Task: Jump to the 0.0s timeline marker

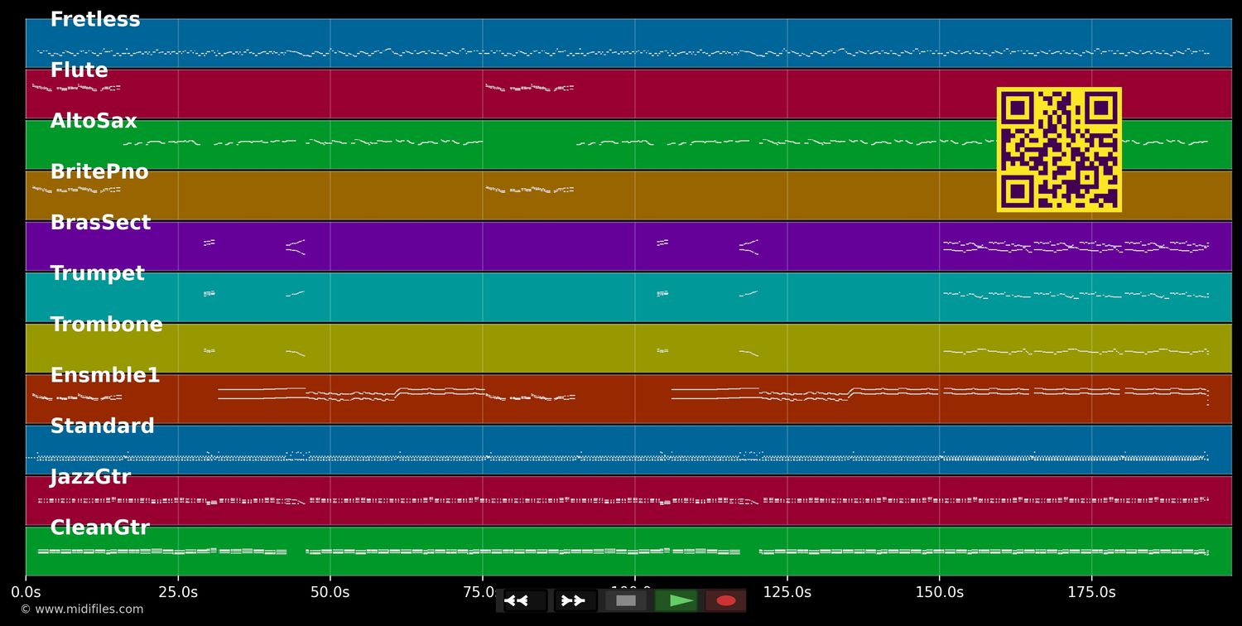Action: tap(26, 592)
